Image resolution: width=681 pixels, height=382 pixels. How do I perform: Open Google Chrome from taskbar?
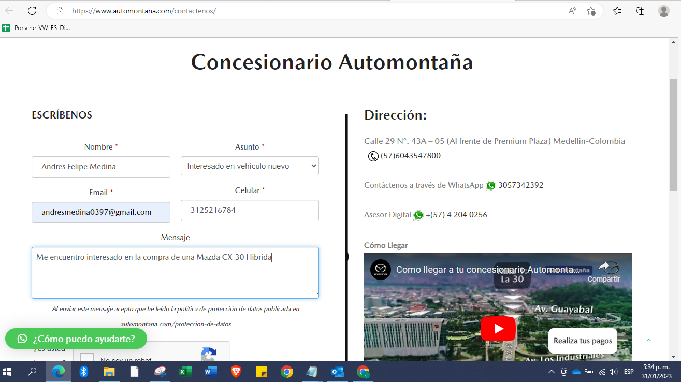287,372
